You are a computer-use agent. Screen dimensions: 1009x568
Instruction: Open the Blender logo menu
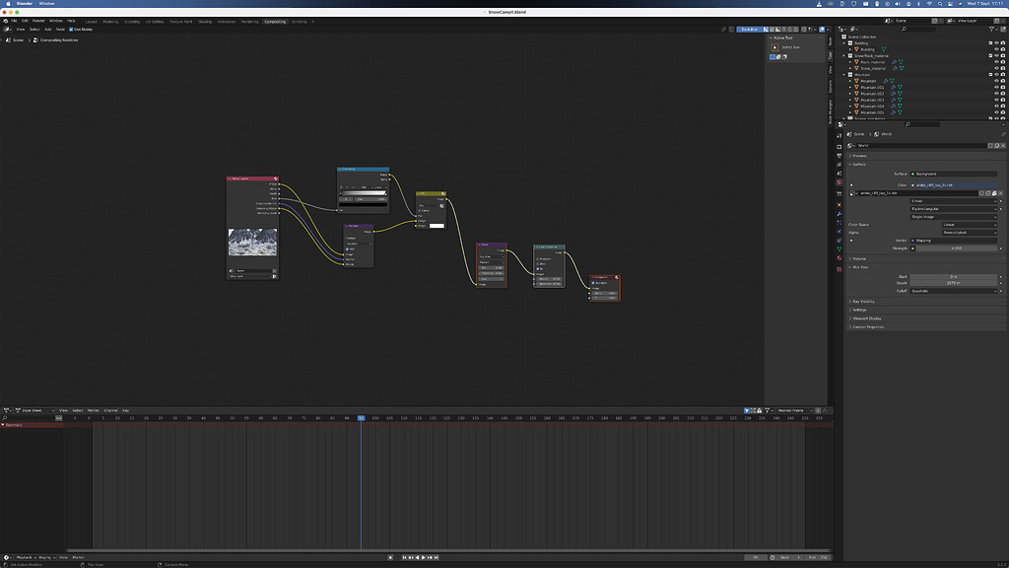pyautogui.click(x=6, y=21)
